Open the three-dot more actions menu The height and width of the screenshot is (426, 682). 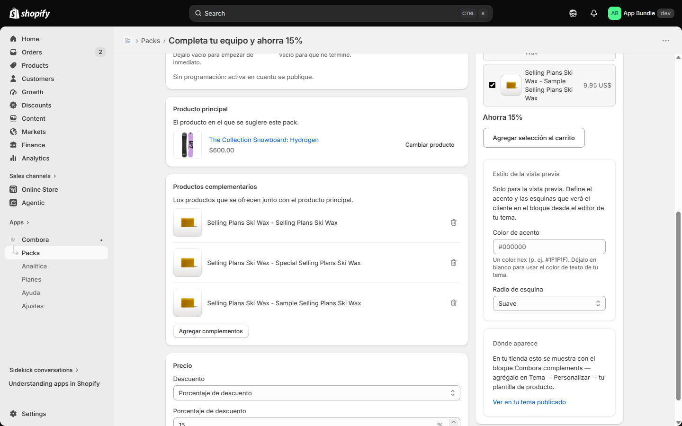[666, 41]
